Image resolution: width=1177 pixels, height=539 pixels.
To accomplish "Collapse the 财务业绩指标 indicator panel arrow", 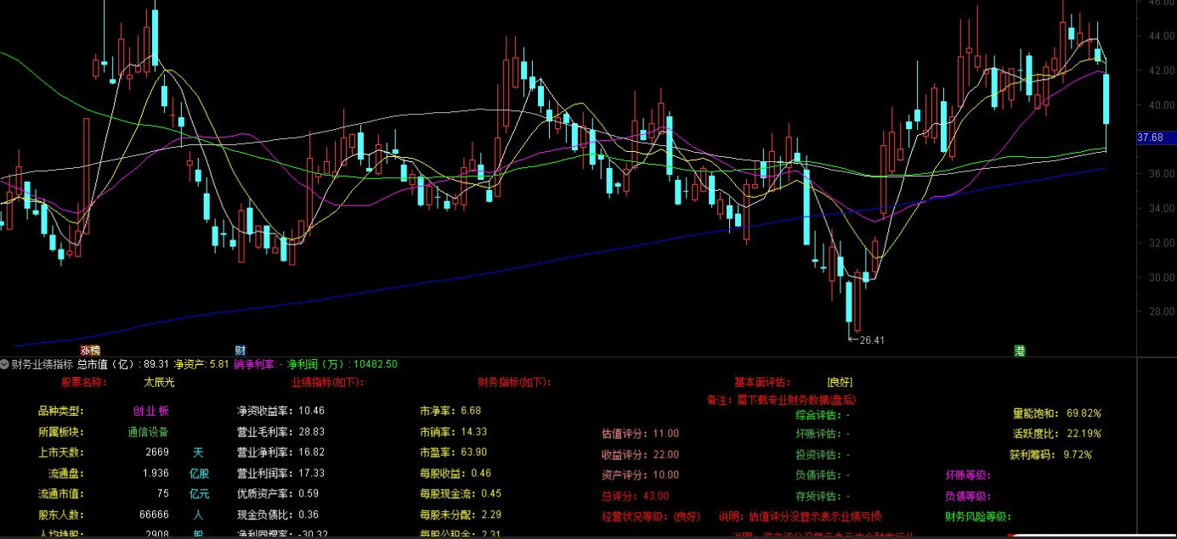I will pyautogui.click(x=4, y=364).
